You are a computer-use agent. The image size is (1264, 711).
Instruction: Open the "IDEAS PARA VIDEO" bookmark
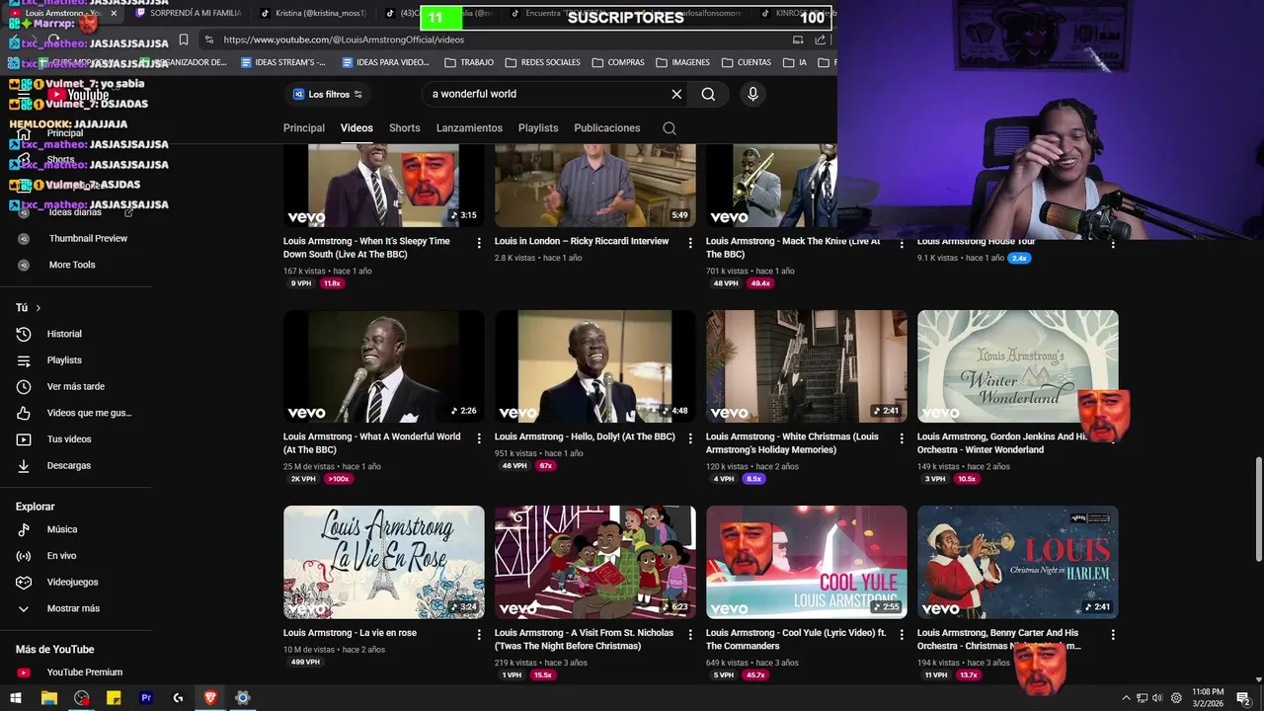(x=385, y=62)
